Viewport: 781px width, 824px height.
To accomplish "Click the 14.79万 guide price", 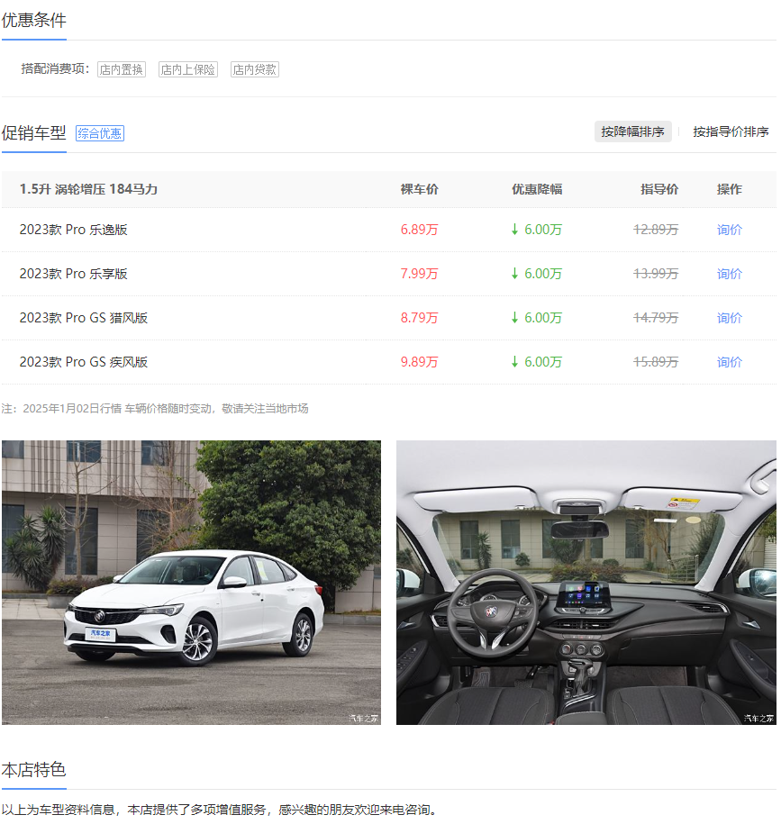I will pyautogui.click(x=656, y=318).
